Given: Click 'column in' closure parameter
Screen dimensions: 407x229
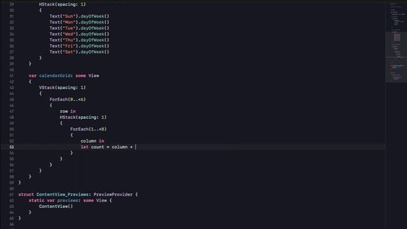Looking at the screenshot, I should 92,141.
